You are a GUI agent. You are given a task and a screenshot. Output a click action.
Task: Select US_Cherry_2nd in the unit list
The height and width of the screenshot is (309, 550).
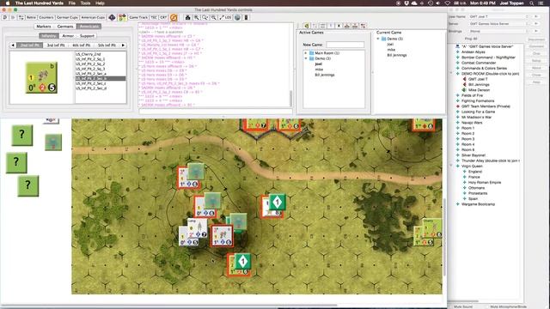(x=88, y=54)
